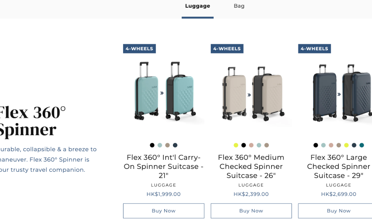Viewport: 372px width, 222px height.
Task: Click Buy Now for Medium Checked 26"
Action: [251, 211]
